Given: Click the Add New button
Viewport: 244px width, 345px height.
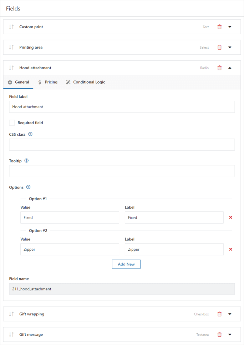Looking at the screenshot, I should click(126, 264).
